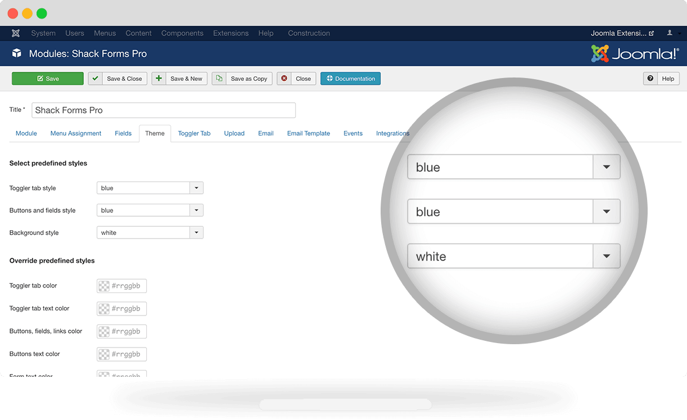Switch to the Integrations tab
This screenshot has width=687, height=420.
[393, 134]
